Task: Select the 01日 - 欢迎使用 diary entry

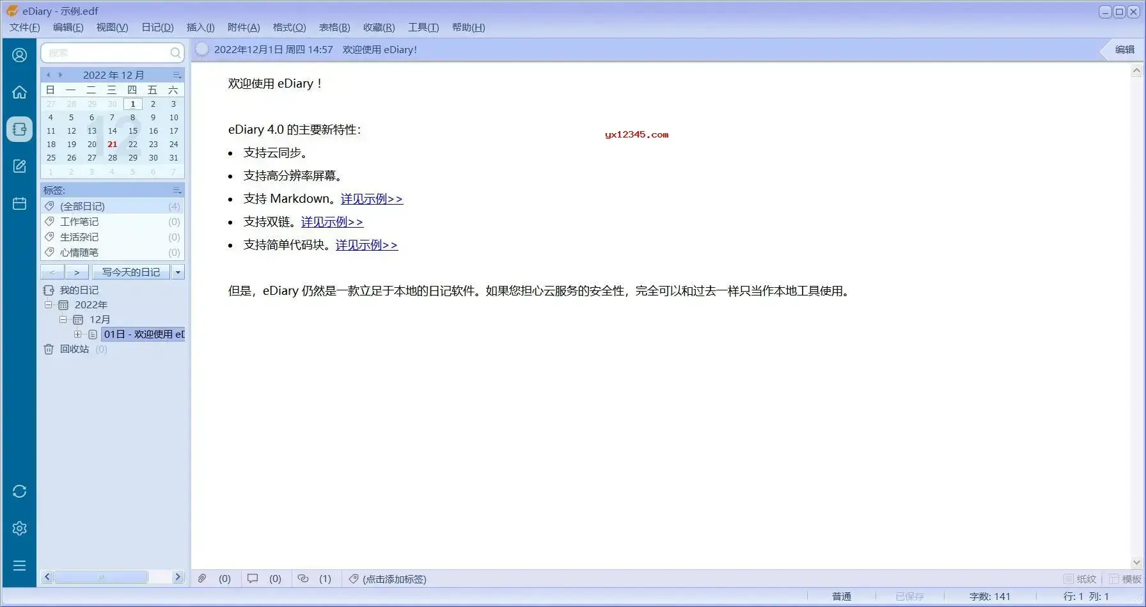Action: (143, 334)
